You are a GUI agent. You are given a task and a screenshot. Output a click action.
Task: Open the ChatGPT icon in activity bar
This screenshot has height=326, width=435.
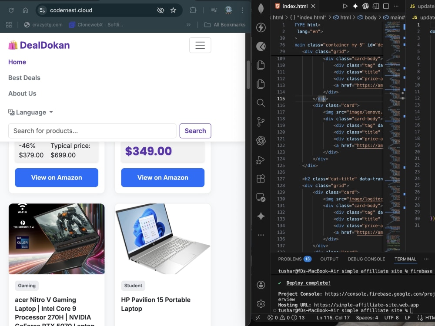click(x=261, y=140)
